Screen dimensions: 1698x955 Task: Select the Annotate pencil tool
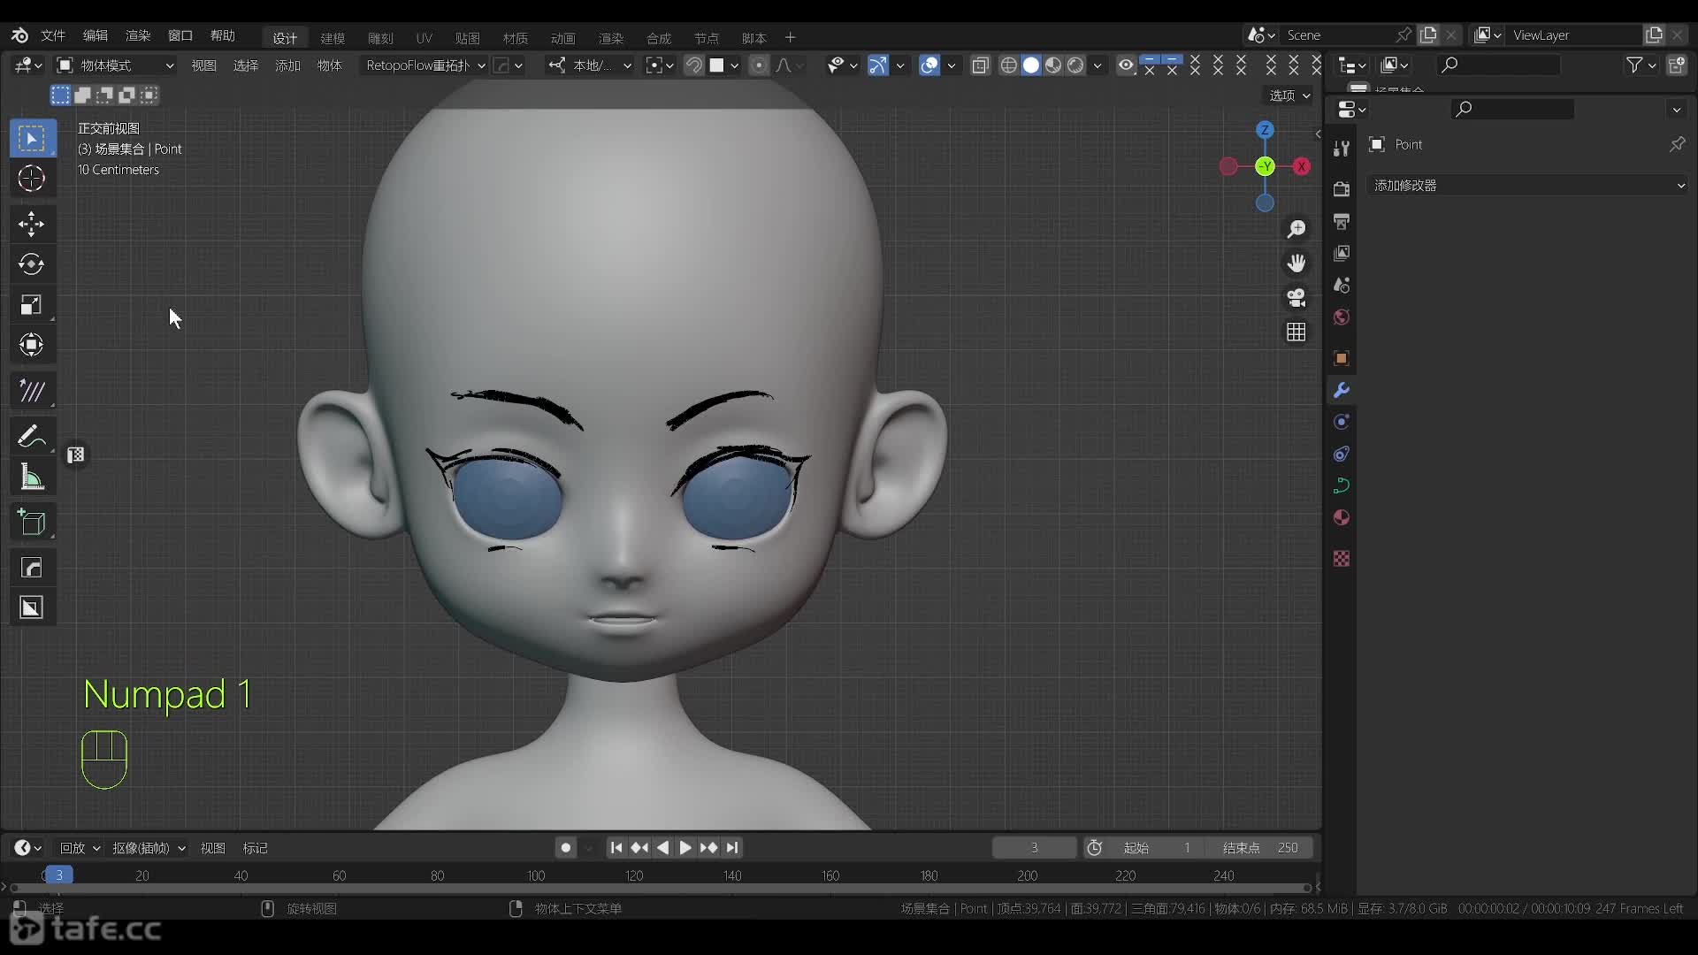point(32,436)
